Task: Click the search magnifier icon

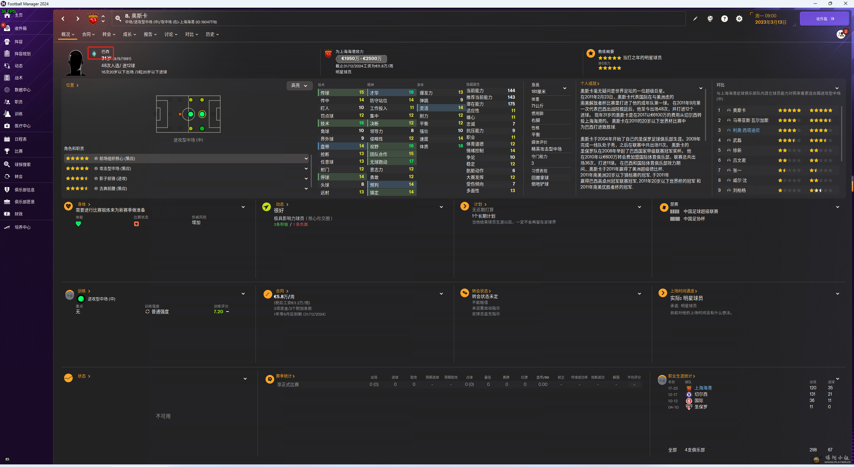Action: coord(118,19)
